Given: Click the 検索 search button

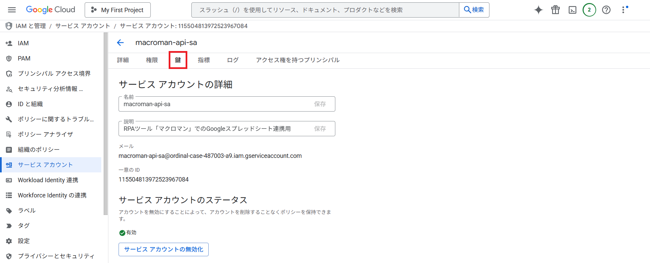Looking at the screenshot, I should tap(474, 10).
